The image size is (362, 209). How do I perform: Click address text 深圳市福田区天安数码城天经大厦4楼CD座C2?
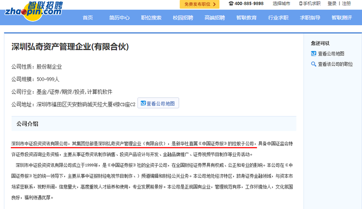[x=86, y=104]
